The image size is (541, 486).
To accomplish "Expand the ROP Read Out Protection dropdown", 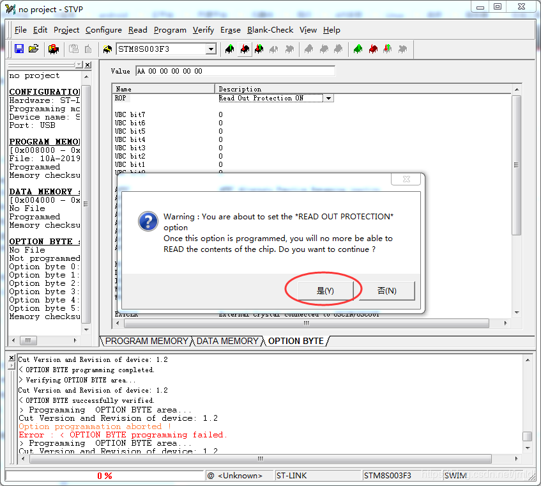I will click(328, 98).
